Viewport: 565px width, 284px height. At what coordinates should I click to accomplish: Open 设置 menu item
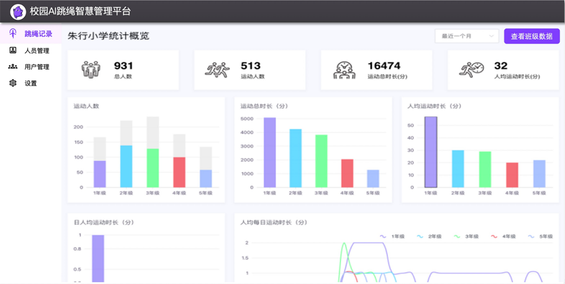click(x=30, y=83)
